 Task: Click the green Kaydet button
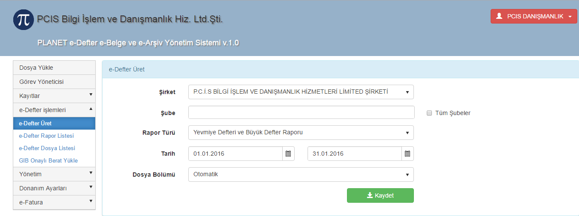[x=380, y=195]
